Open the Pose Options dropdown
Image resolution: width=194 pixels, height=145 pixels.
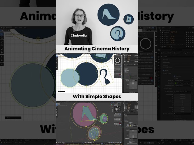pos(152,30)
